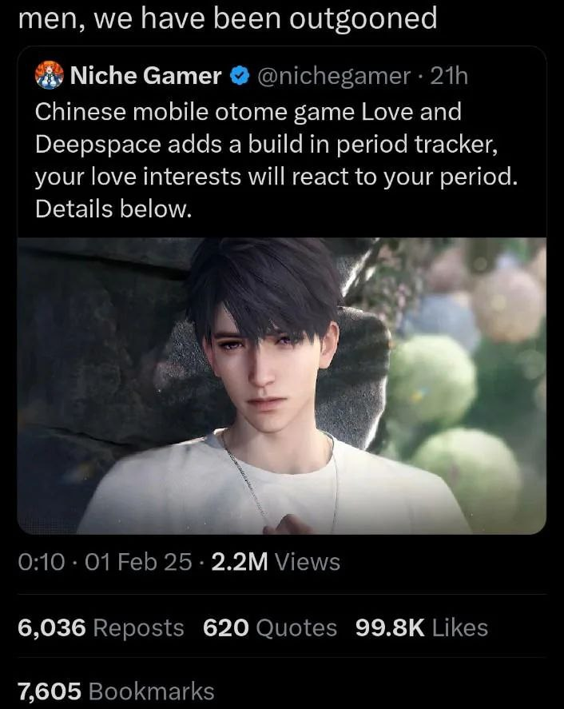Click the 01 Feb 25 post date
Screen dimensions: 564x709
(138, 562)
